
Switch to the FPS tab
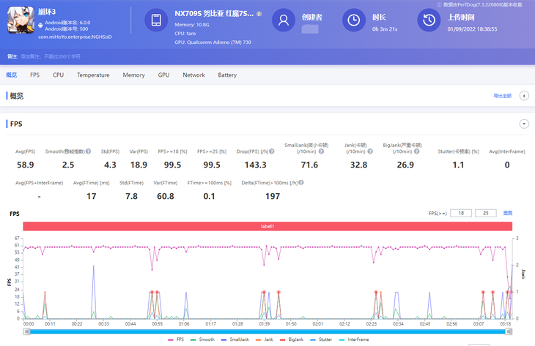34,75
